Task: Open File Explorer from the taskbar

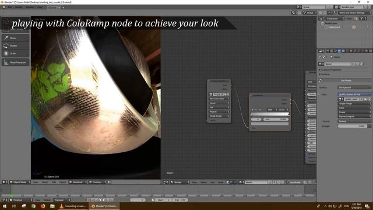Action: (x=52, y=206)
